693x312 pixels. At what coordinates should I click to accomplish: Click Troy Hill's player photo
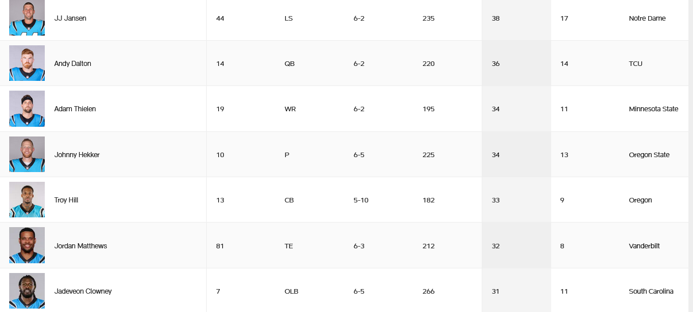tap(27, 200)
